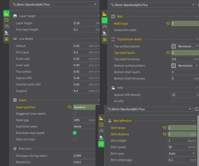Reset Top shell layers value
The width and height of the screenshot is (199, 166).
coord(168,53)
